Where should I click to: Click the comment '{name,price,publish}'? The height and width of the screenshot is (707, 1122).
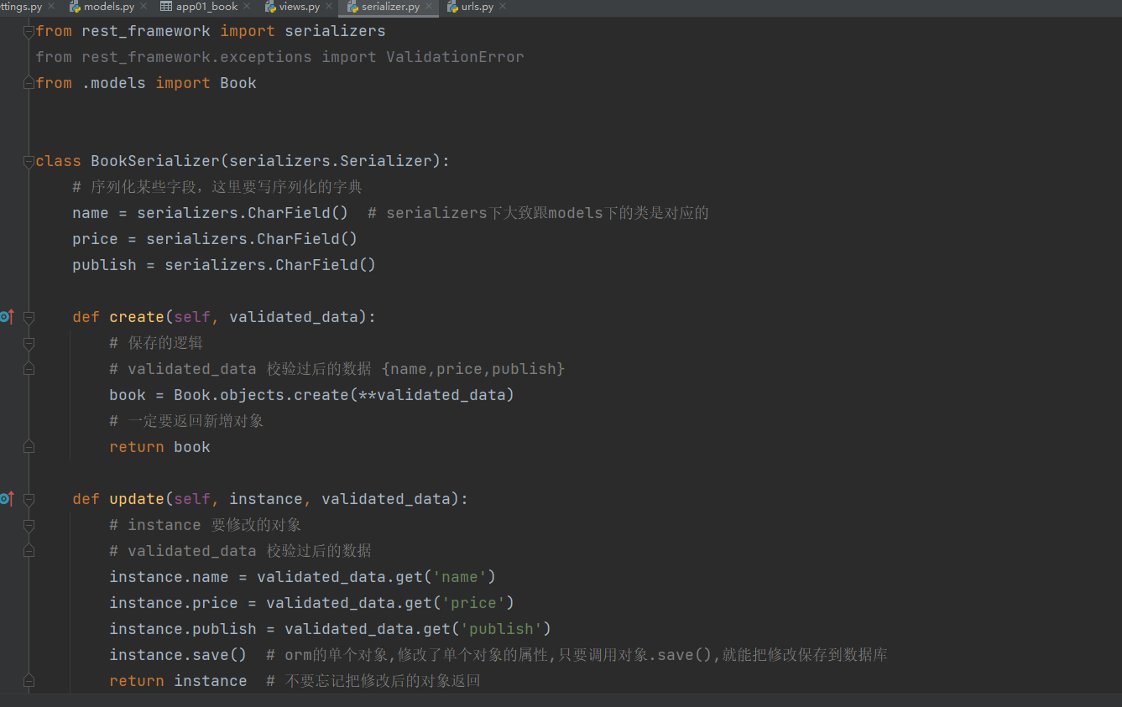[x=473, y=369]
